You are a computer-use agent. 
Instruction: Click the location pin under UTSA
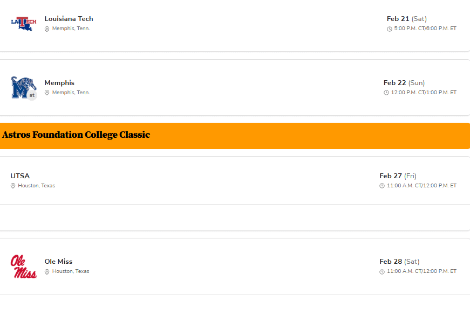[x=13, y=186]
